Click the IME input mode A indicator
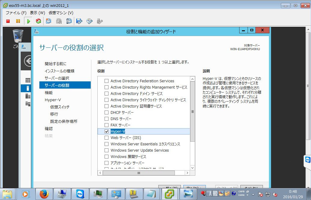Viewport: 311px width, 200px height. coord(210,193)
